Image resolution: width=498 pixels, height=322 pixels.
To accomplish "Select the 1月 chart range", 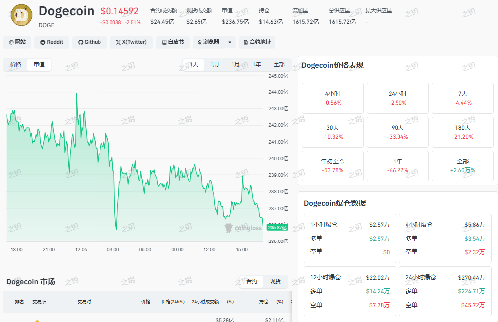I will [235, 65].
